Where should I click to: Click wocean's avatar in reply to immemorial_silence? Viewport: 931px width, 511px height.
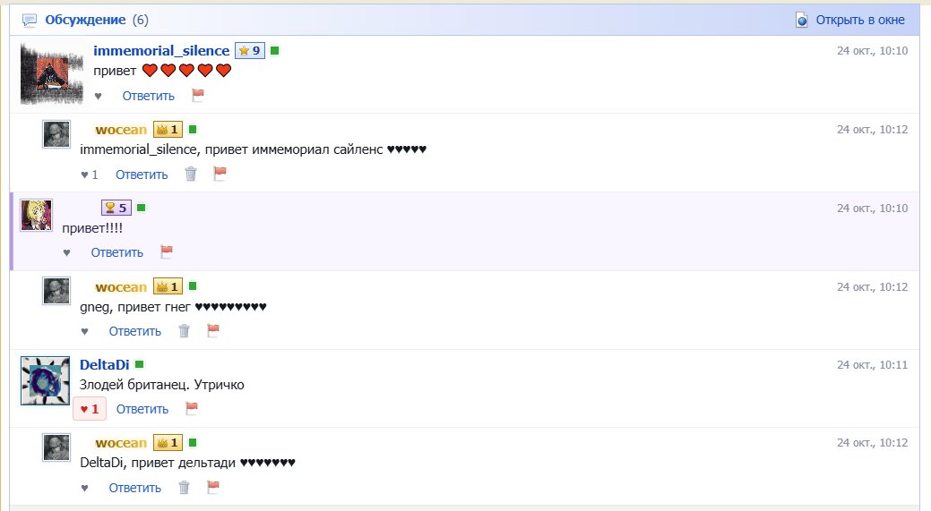pyautogui.click(x=56, y=134)
